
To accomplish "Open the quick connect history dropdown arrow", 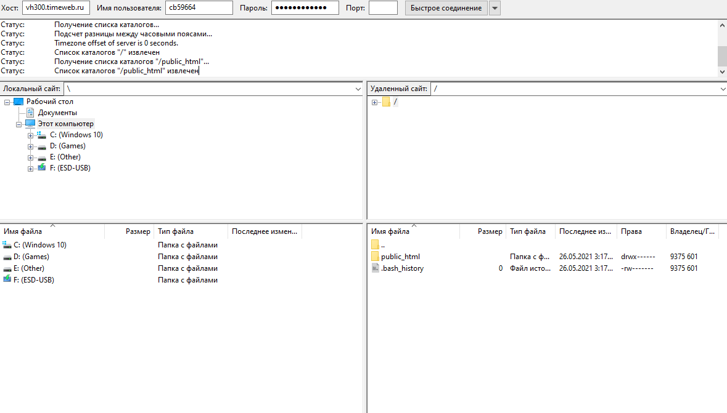I will pyautogui.click(x=495, y=8).
